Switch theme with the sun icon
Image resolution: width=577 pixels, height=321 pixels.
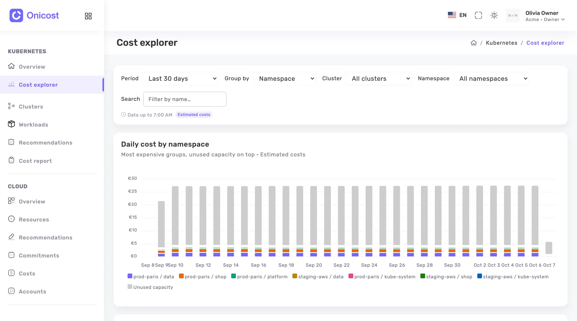pyautogui.click(x=494, y=15)
